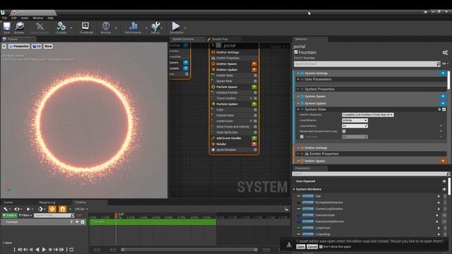This screenshot has width=452, height=254.
Task: Toggle Vortex Force module checkbox in portal node
Action: pyautogui.click(x=255, y=121)
